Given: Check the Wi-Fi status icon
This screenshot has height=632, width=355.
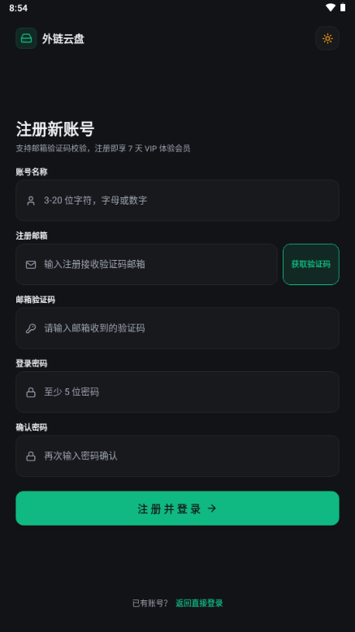Looking at the screenshot, I should point(331,7).
